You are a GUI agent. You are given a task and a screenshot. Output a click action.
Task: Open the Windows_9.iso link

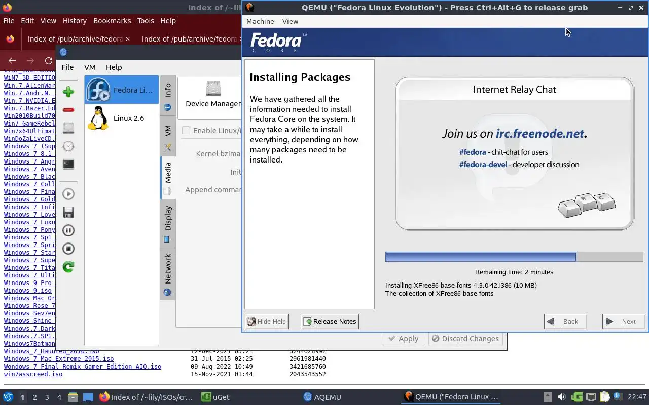28,291
